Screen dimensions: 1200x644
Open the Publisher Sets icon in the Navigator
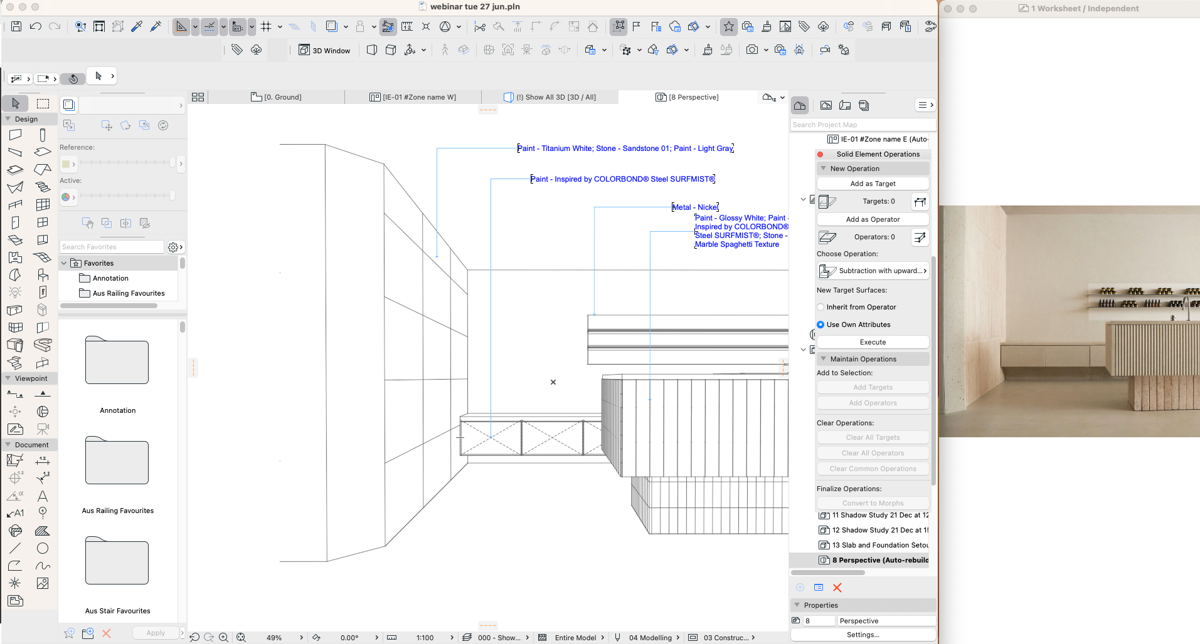[864, 105]
